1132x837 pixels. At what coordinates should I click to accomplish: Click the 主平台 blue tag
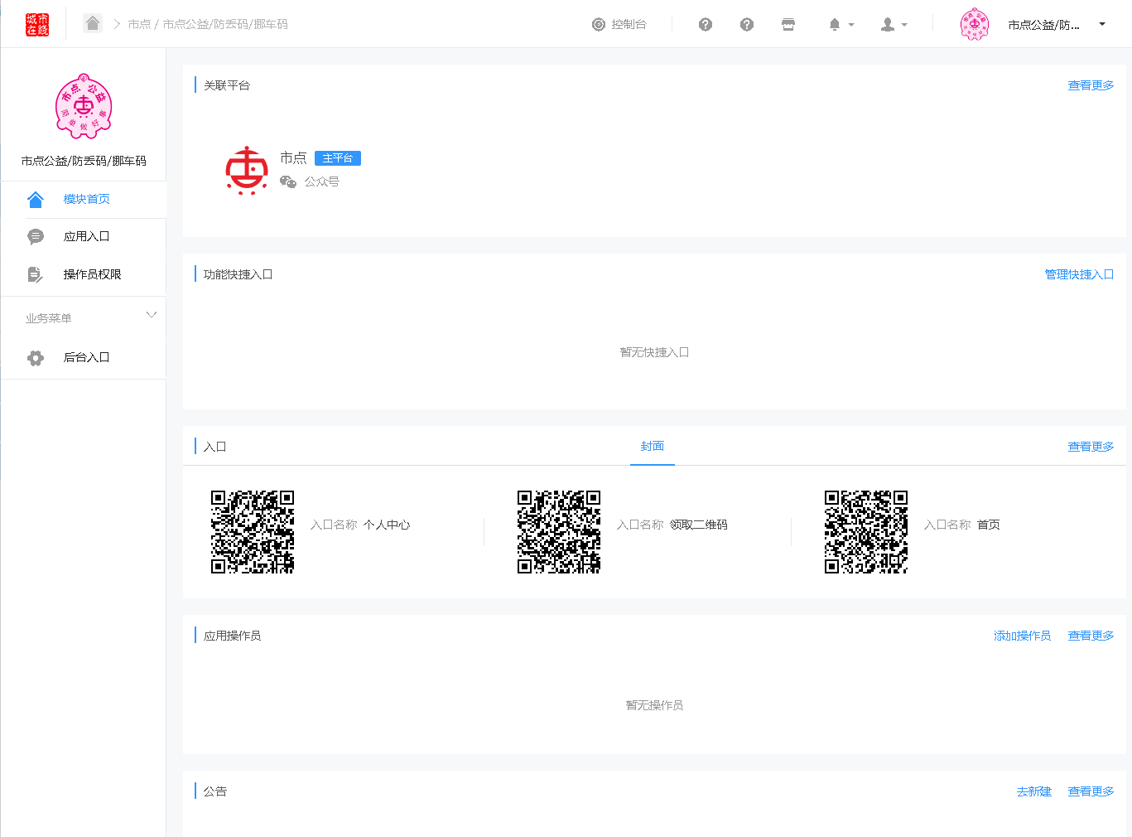pos(338,158)
